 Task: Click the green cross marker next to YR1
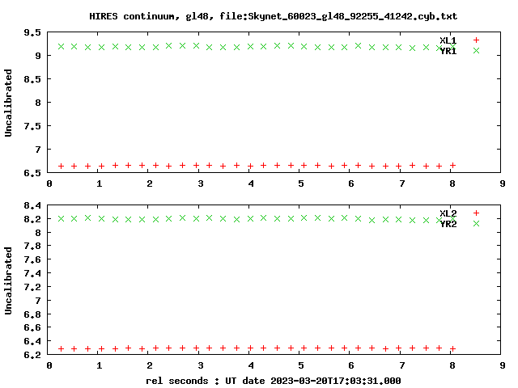coord(476,50)
